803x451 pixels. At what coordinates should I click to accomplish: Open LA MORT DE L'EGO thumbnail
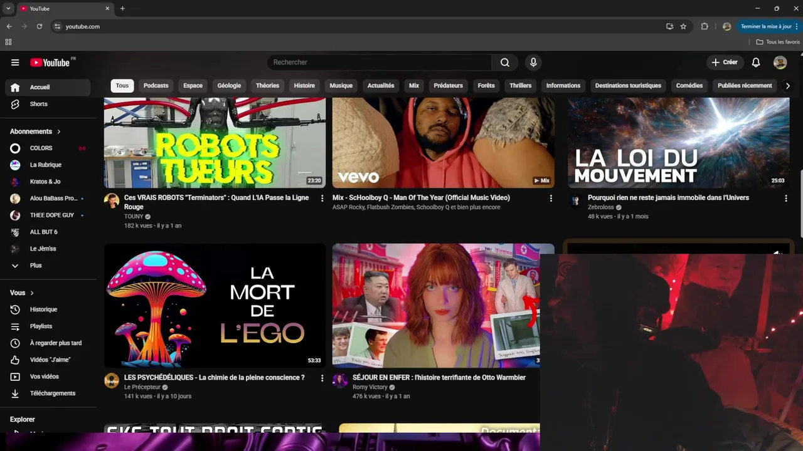tap(215, 305)
